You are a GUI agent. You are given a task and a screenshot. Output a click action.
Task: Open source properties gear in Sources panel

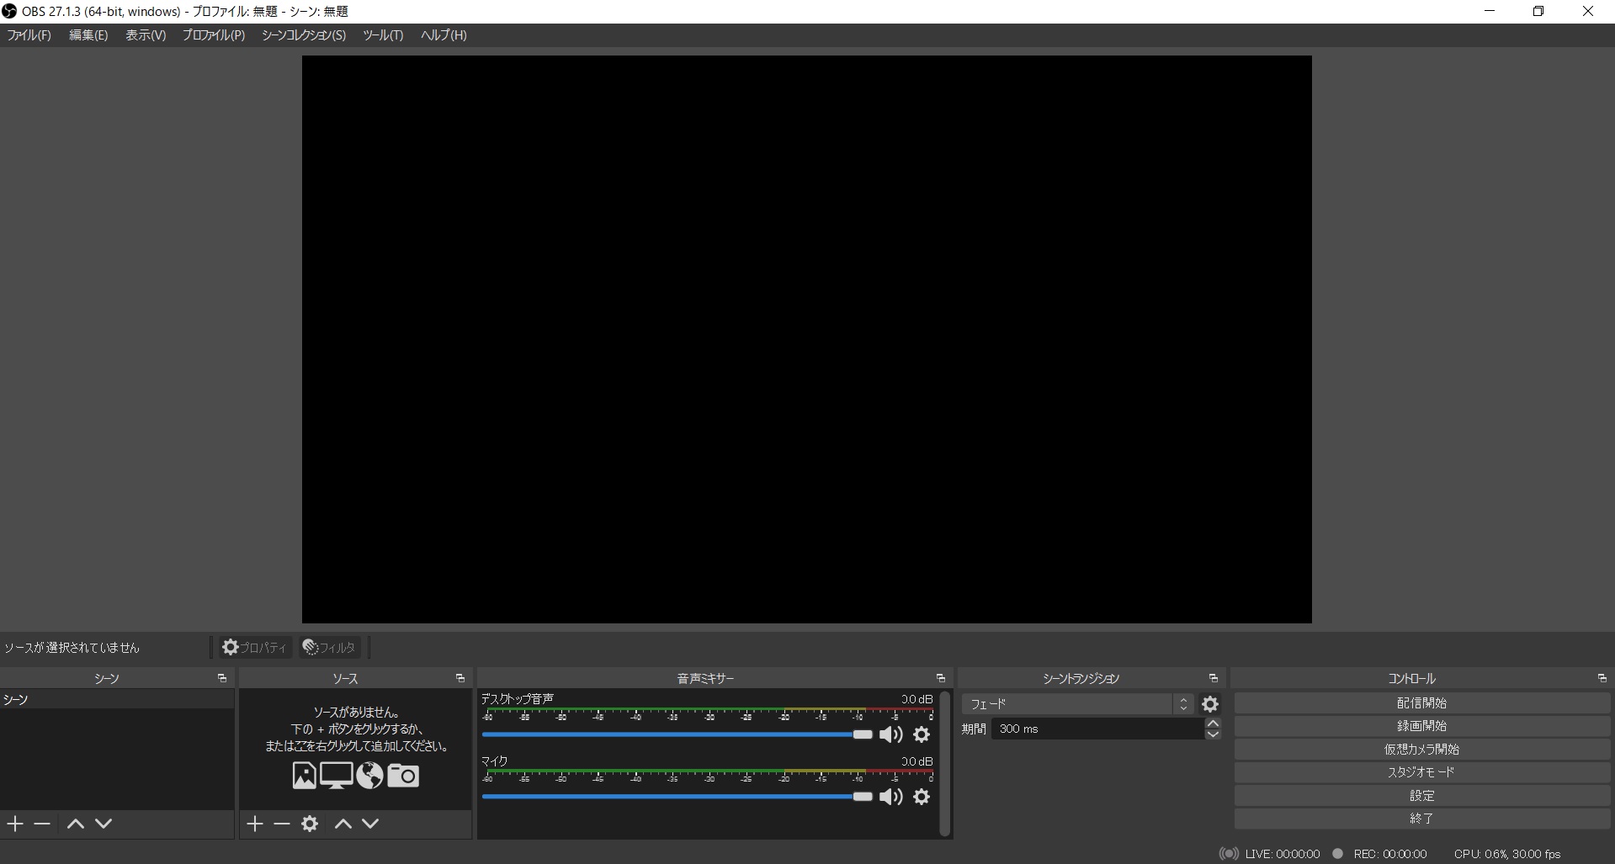(x=310, y=824)
